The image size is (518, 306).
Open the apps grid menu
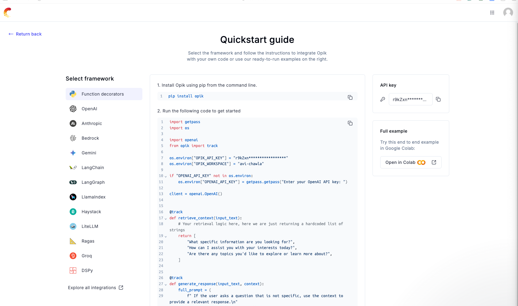(x=492, y=13)
